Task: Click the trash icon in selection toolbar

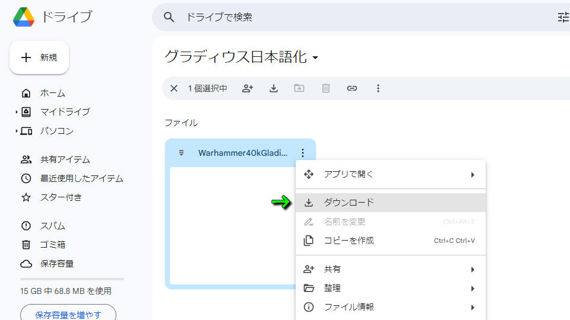Action: tap(326, 88)
